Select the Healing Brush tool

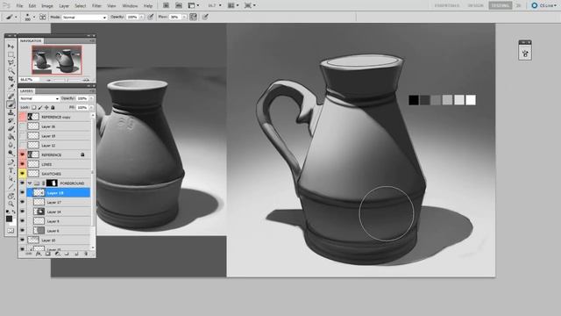pos(11,96)
